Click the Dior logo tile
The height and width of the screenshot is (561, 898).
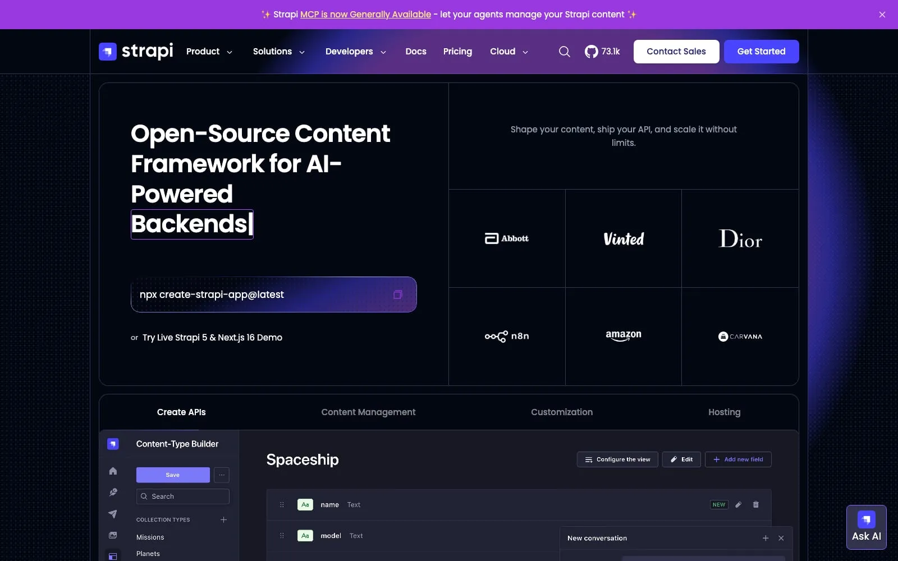point(740,238)
